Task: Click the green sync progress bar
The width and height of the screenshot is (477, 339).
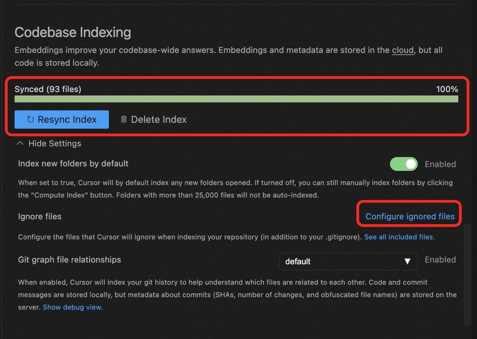Action: point(236,99)
